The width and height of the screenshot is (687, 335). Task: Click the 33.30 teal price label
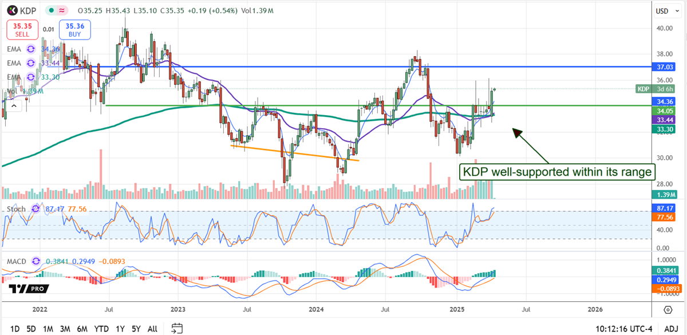(665, 129)
